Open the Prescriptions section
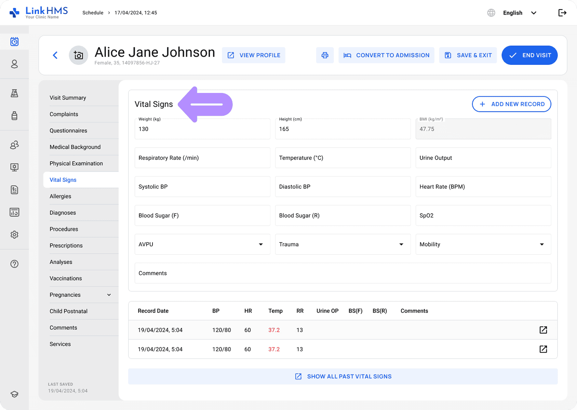Screen dimensions: 577x410 coord(66,246)
